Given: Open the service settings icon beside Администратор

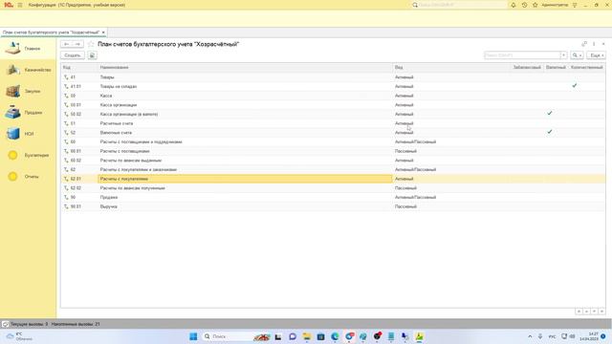Looking at the screenshot, I should (575, 5).
